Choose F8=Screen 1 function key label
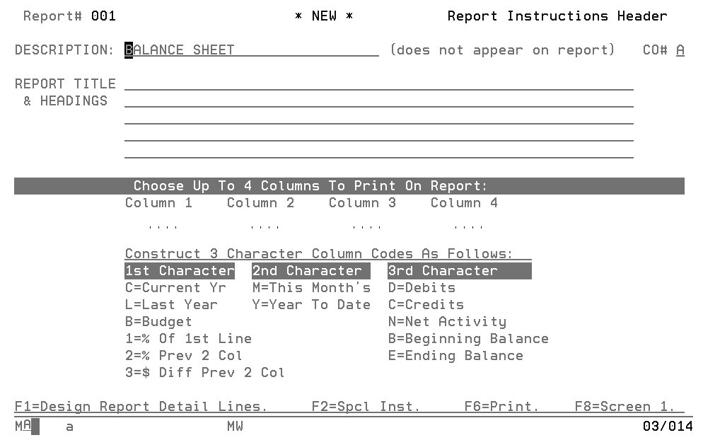Viewport: 703px width, 440px height. coord(624,406)
